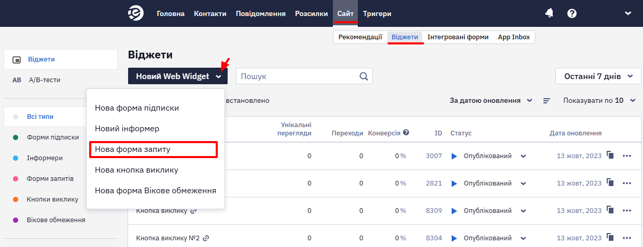Open the Повідомлення navigation tab

point(261,13)
